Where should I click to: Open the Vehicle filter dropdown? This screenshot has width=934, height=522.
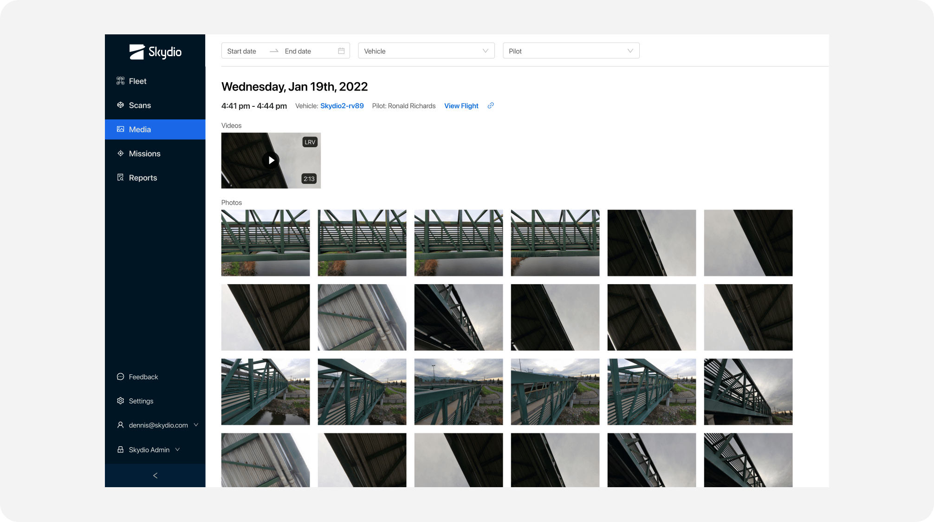(426, 51)
